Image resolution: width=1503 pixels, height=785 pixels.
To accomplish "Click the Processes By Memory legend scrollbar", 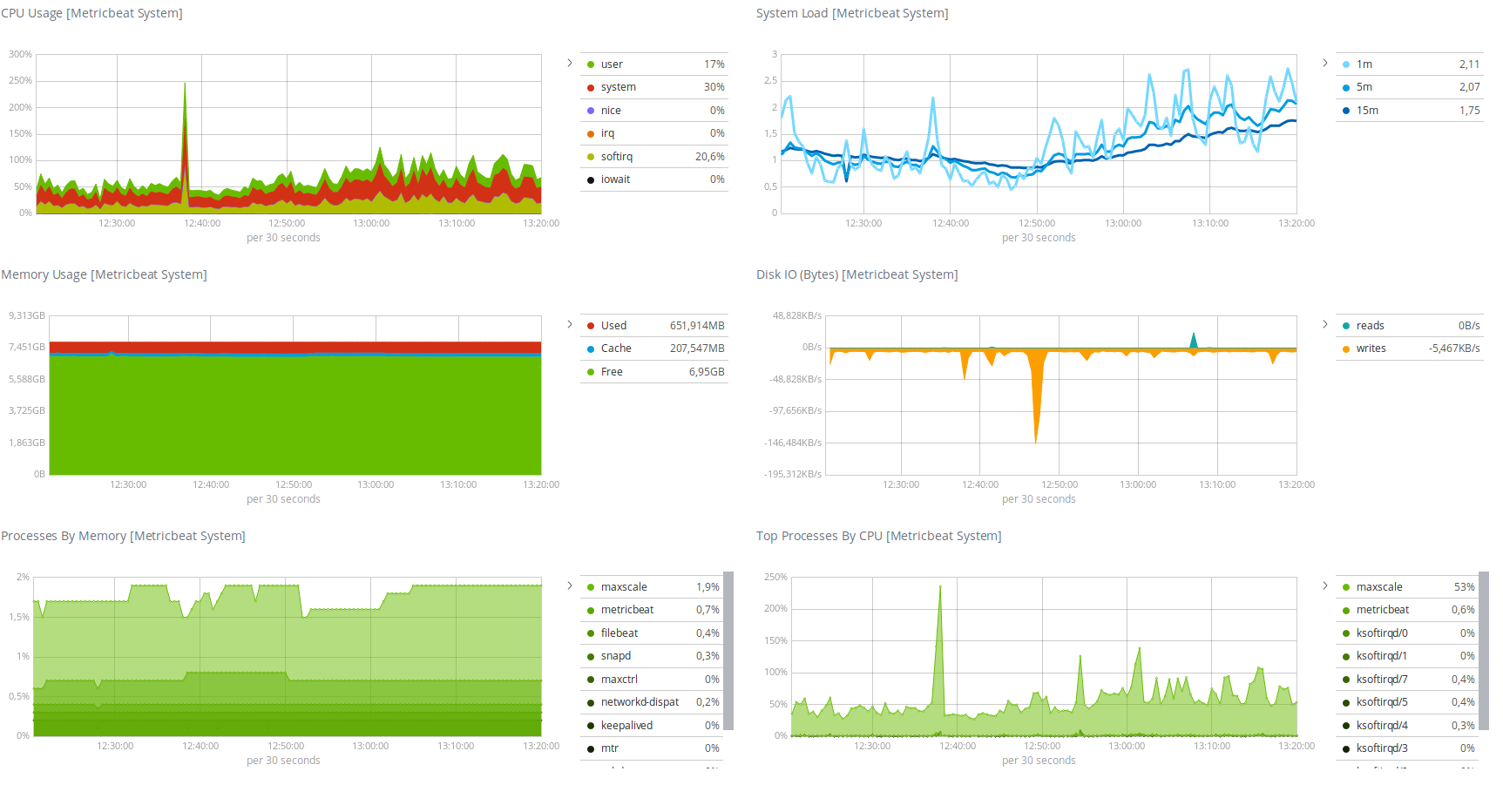I will coord(728,650).
